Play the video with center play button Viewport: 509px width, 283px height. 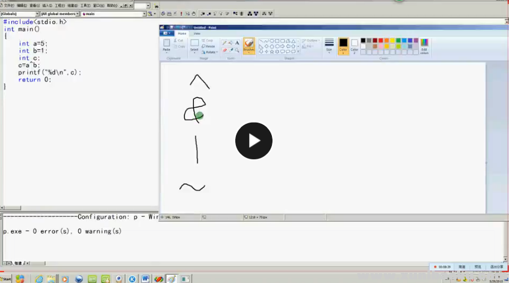click(253, 141)
